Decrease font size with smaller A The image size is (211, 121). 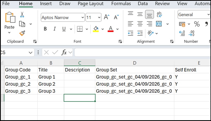tap(116, 17)
